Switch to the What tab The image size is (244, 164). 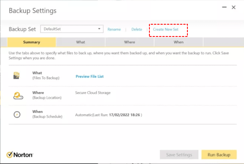click(x=81, y=42)
